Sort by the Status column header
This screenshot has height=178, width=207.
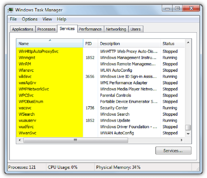[x=173, y=43]
